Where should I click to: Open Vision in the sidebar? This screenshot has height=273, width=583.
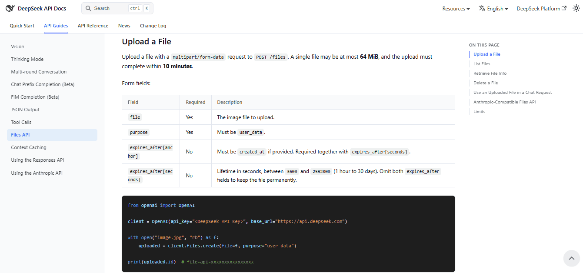click(x=52, y=47)
